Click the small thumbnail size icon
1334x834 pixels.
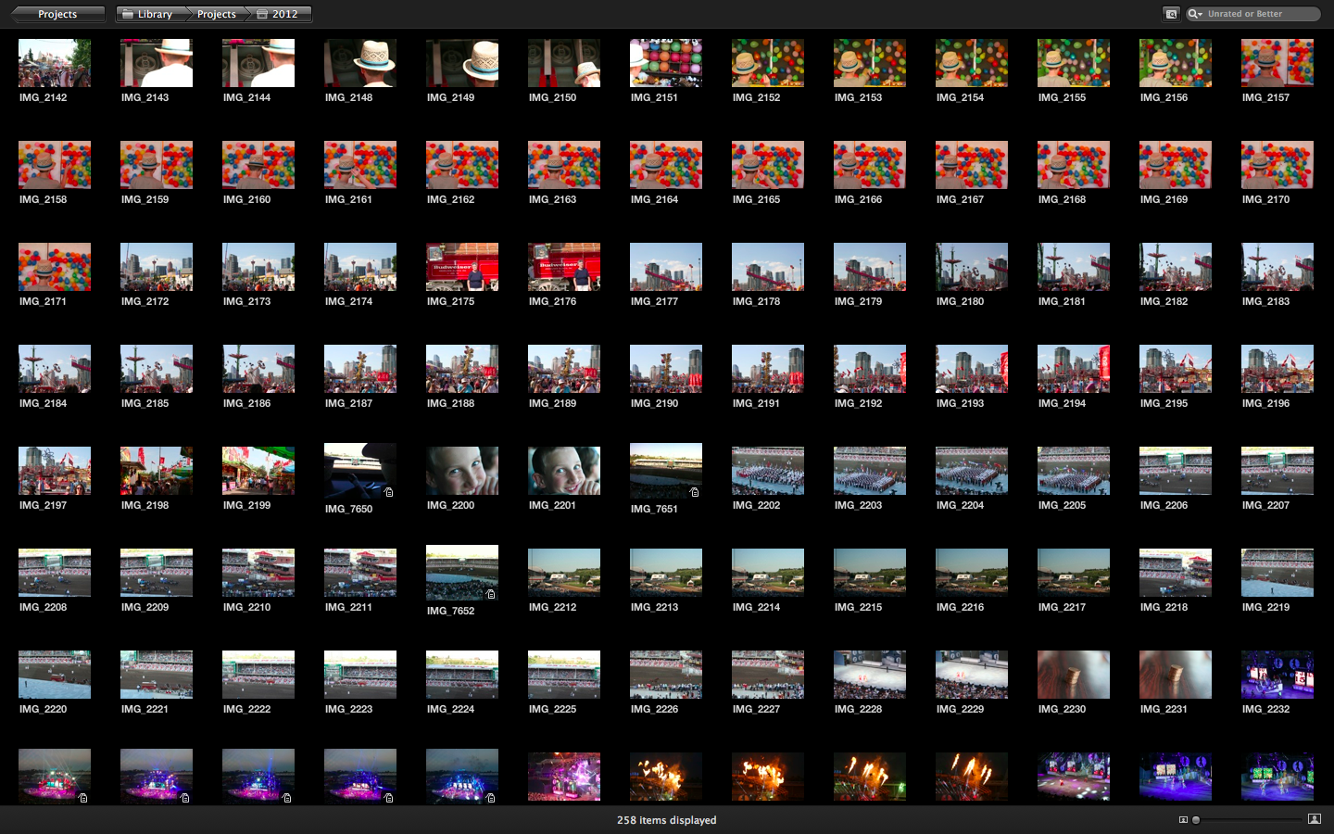(x=1183, y=820)
